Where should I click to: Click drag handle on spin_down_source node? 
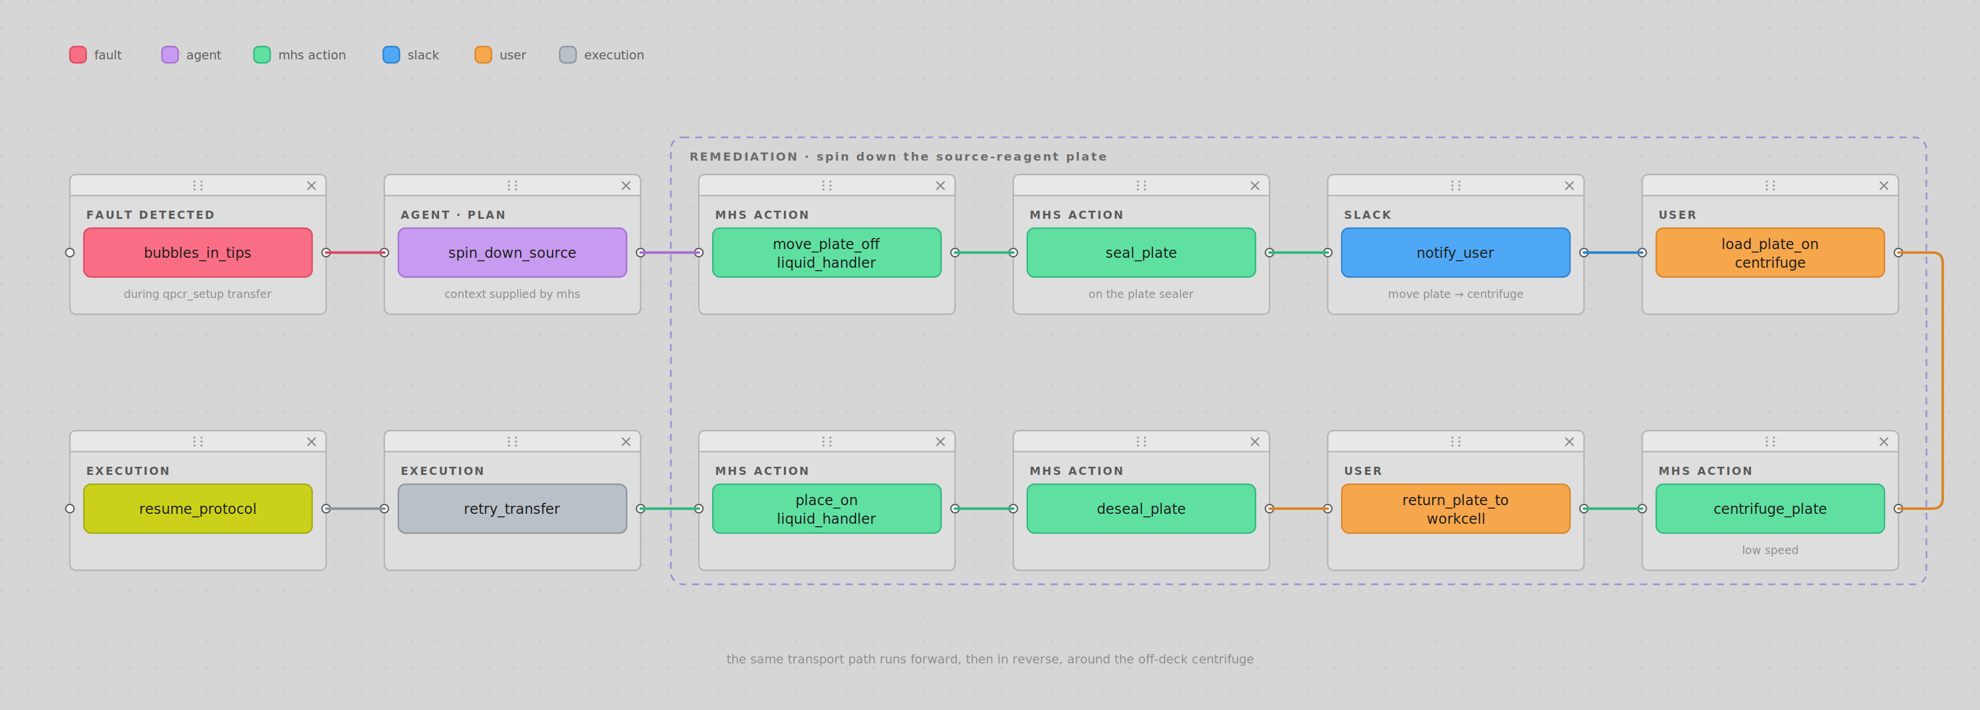512,186
